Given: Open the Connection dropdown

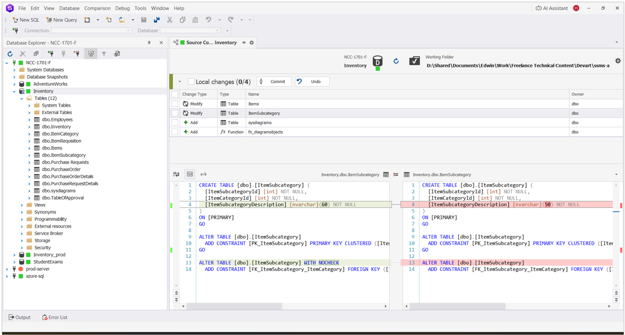Looking at the screenshot, I should point(128,31).
